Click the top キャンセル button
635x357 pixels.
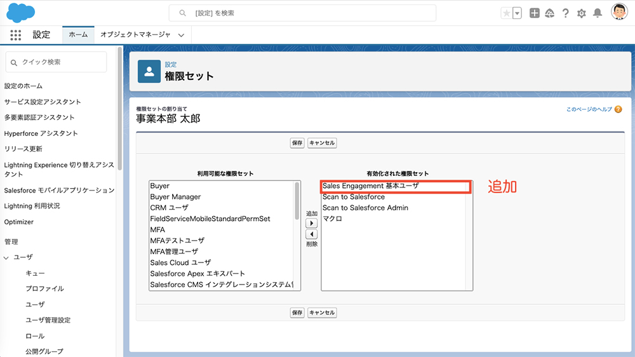[322, 143]
